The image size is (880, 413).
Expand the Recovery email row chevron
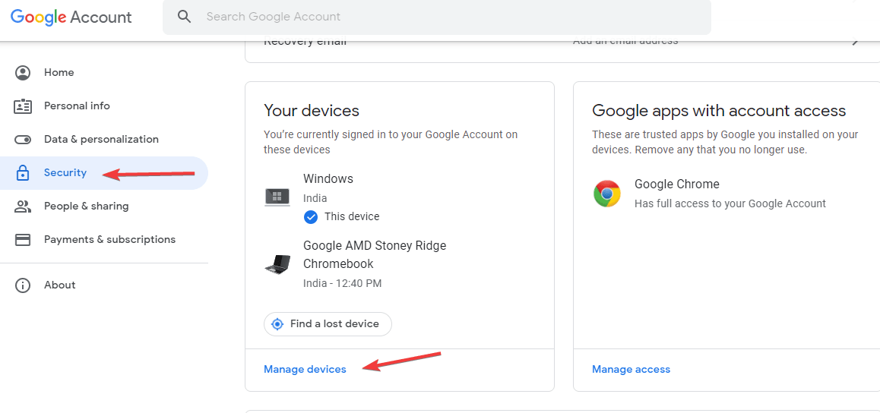tap(855, 42)
